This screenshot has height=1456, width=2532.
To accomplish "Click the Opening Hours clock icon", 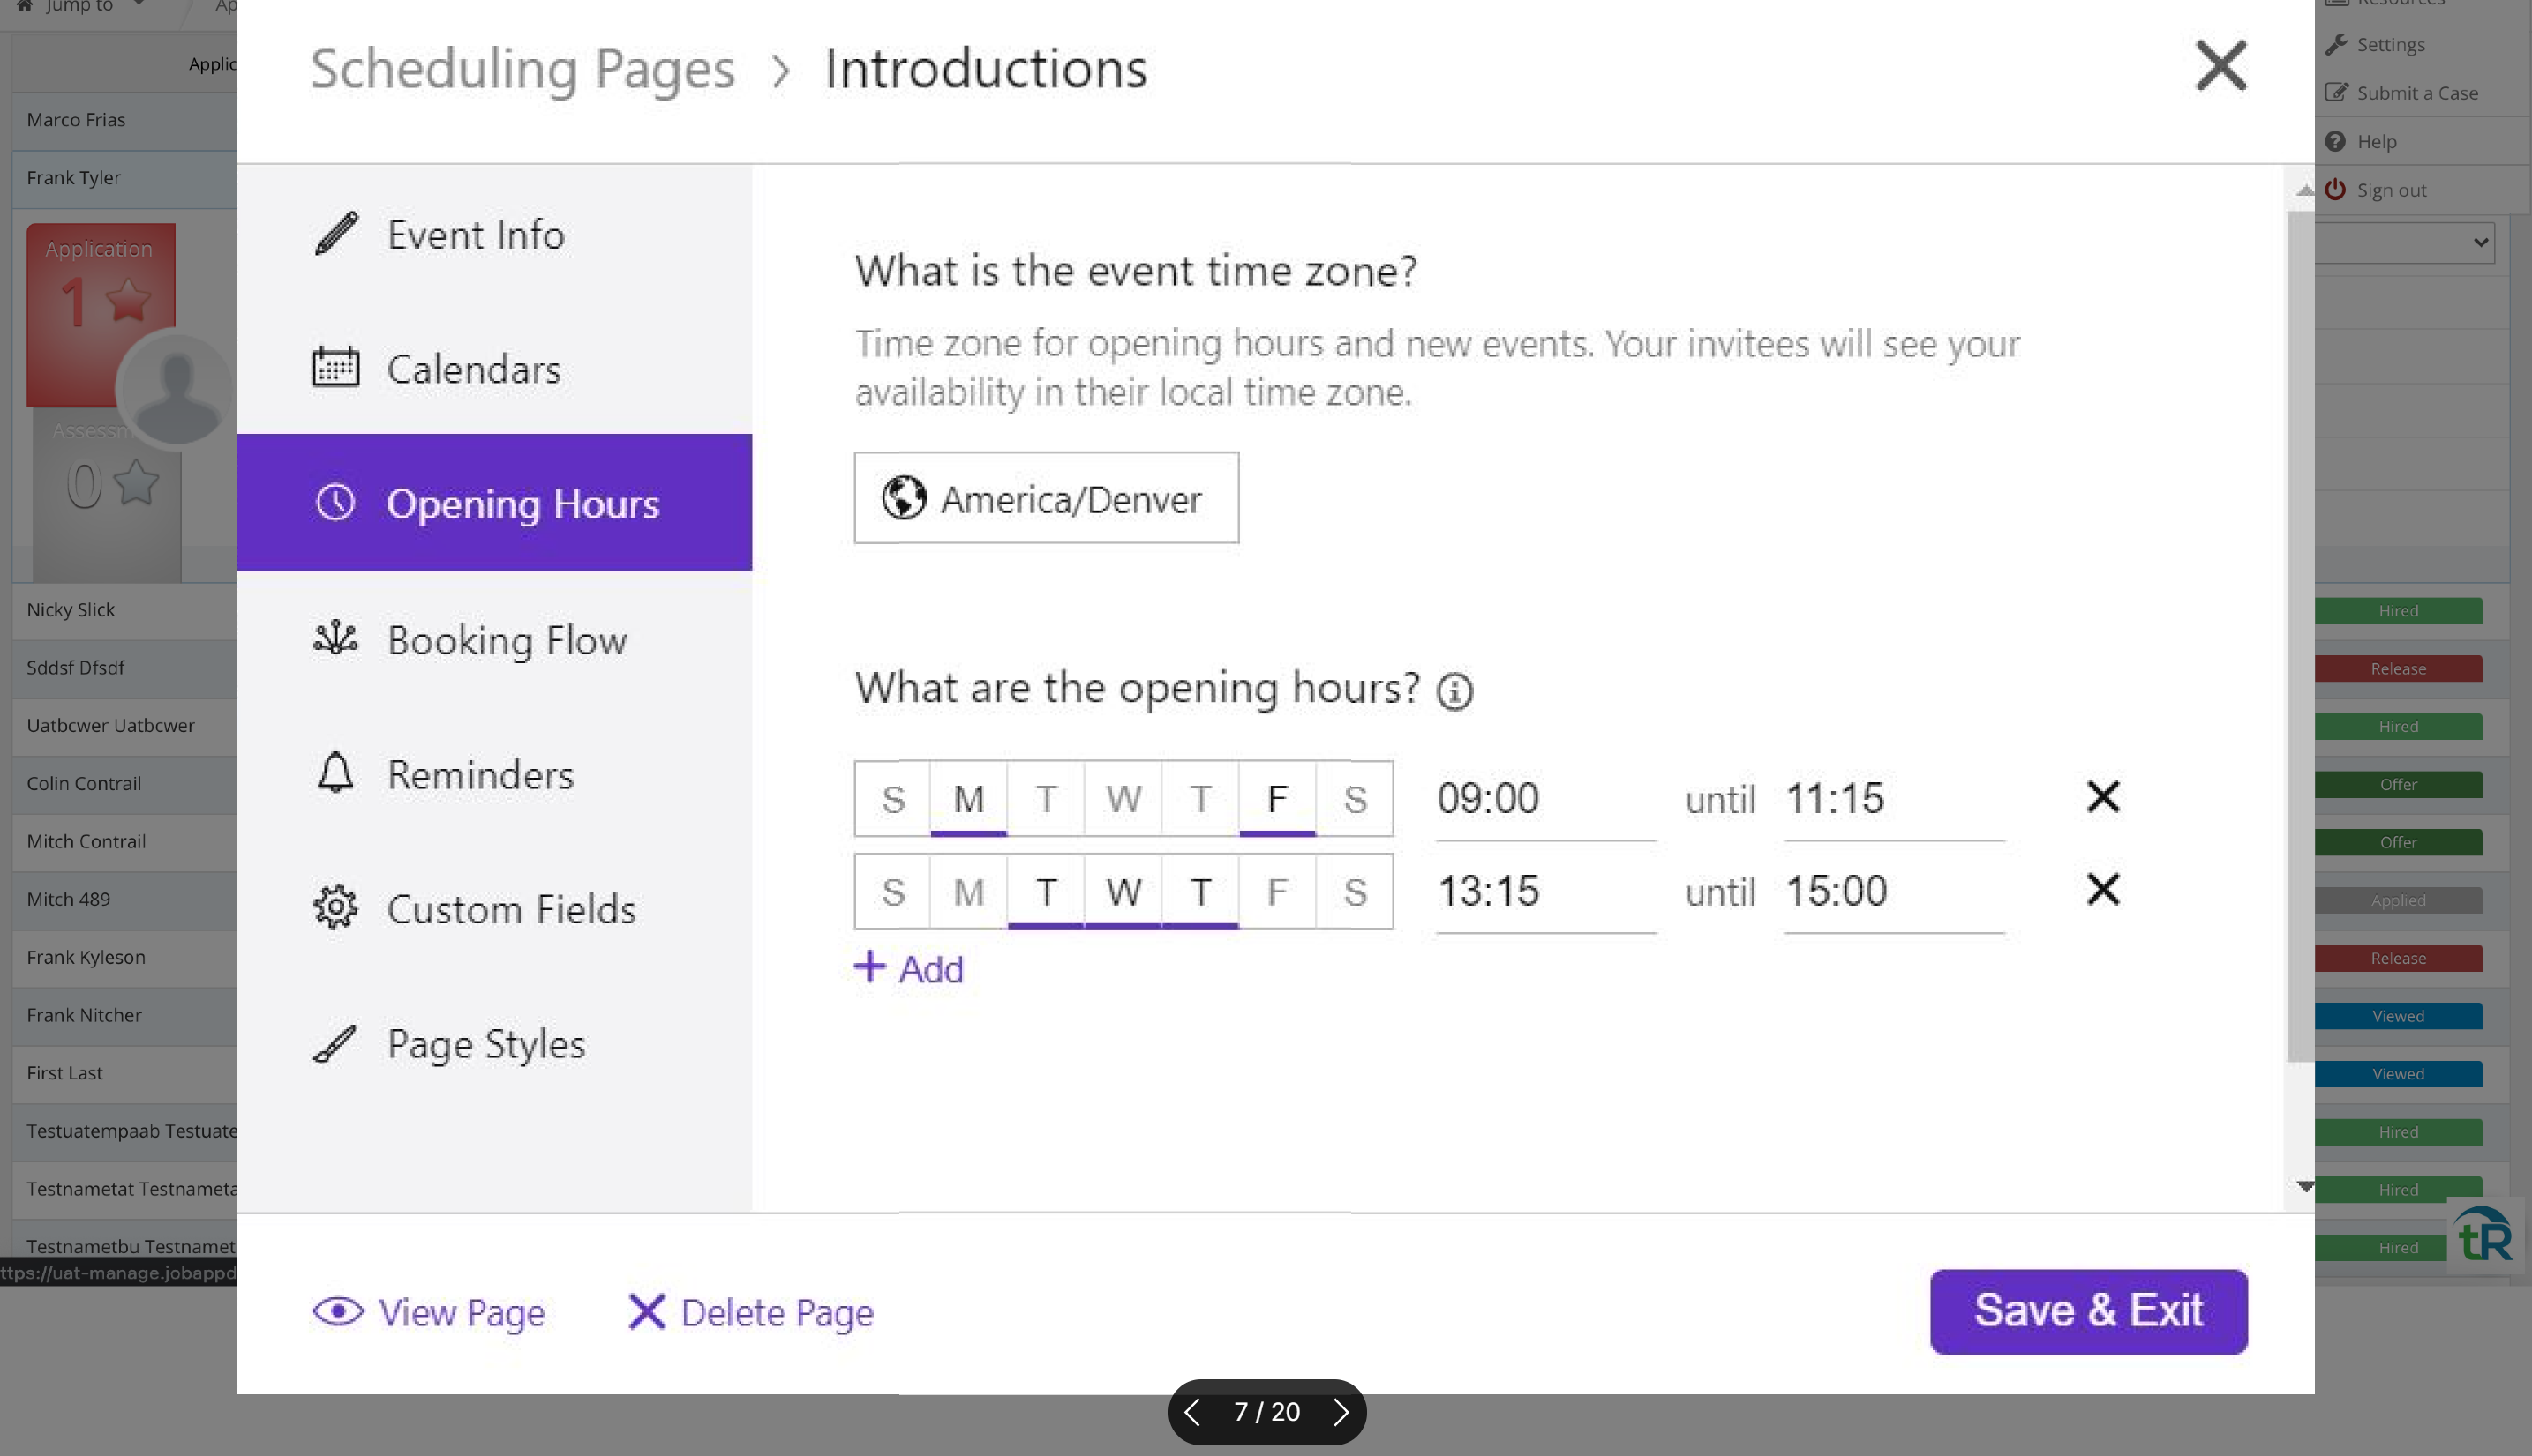I will [x=335, y=503].
